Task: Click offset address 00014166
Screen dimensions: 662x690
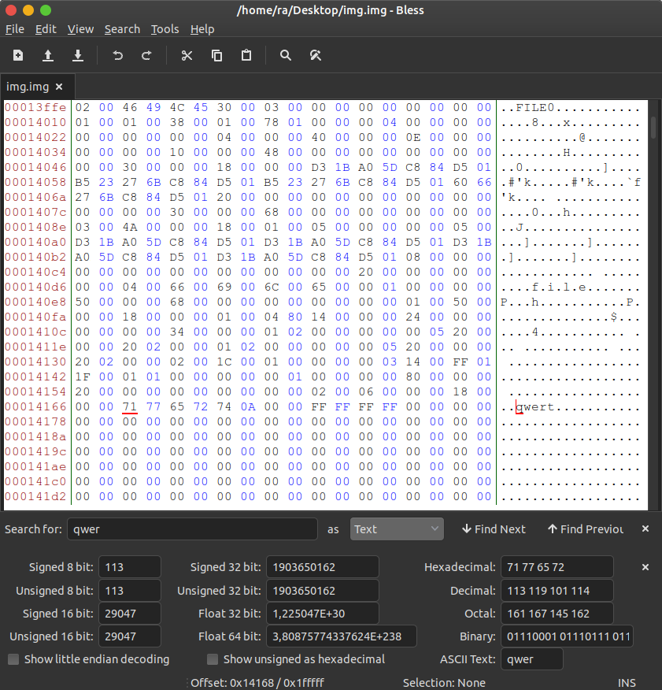Action: [x=35, y=406]
